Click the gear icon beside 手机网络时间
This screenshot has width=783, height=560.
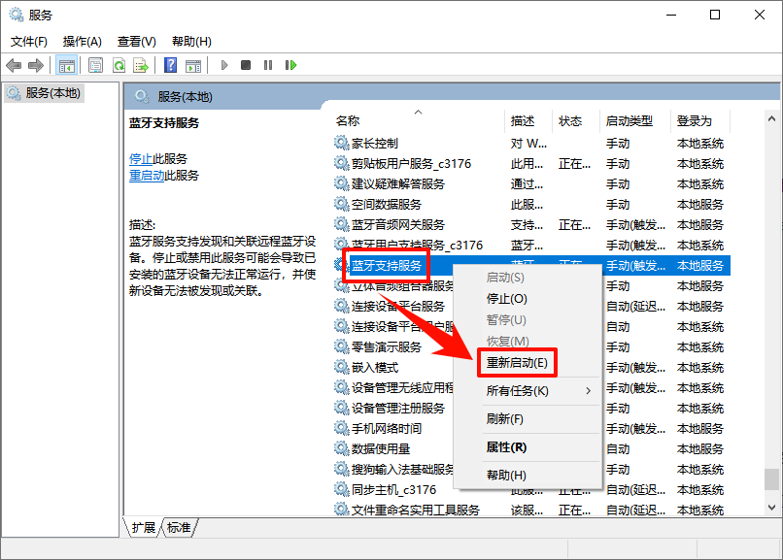point(342,429)
